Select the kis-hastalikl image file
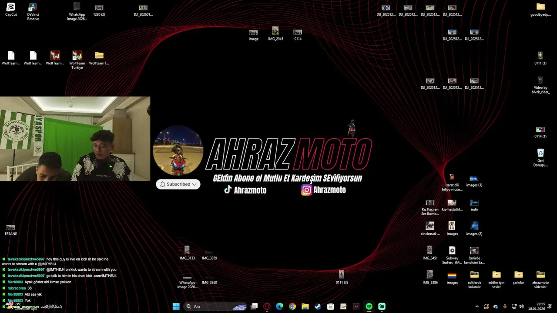 [452, 205]
